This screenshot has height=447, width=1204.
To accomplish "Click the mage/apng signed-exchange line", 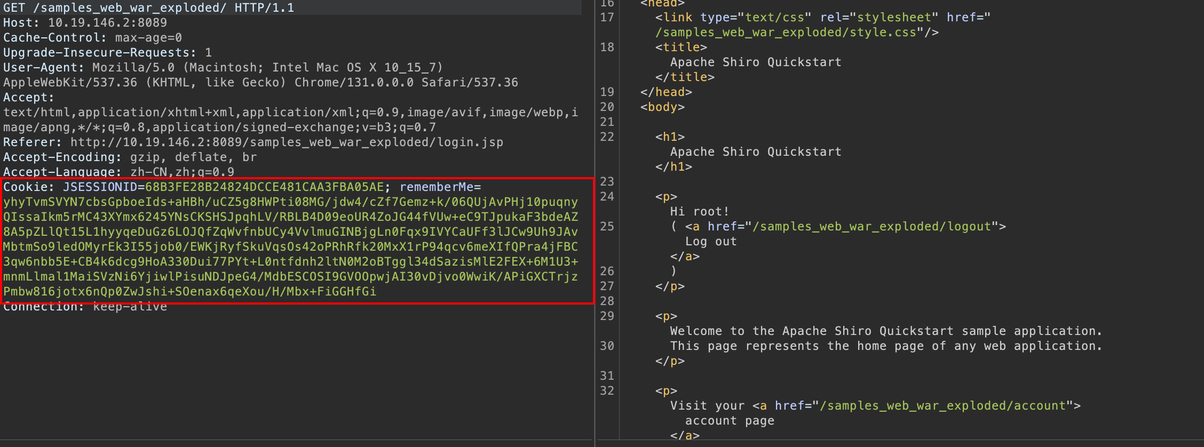I will [219, 127].
